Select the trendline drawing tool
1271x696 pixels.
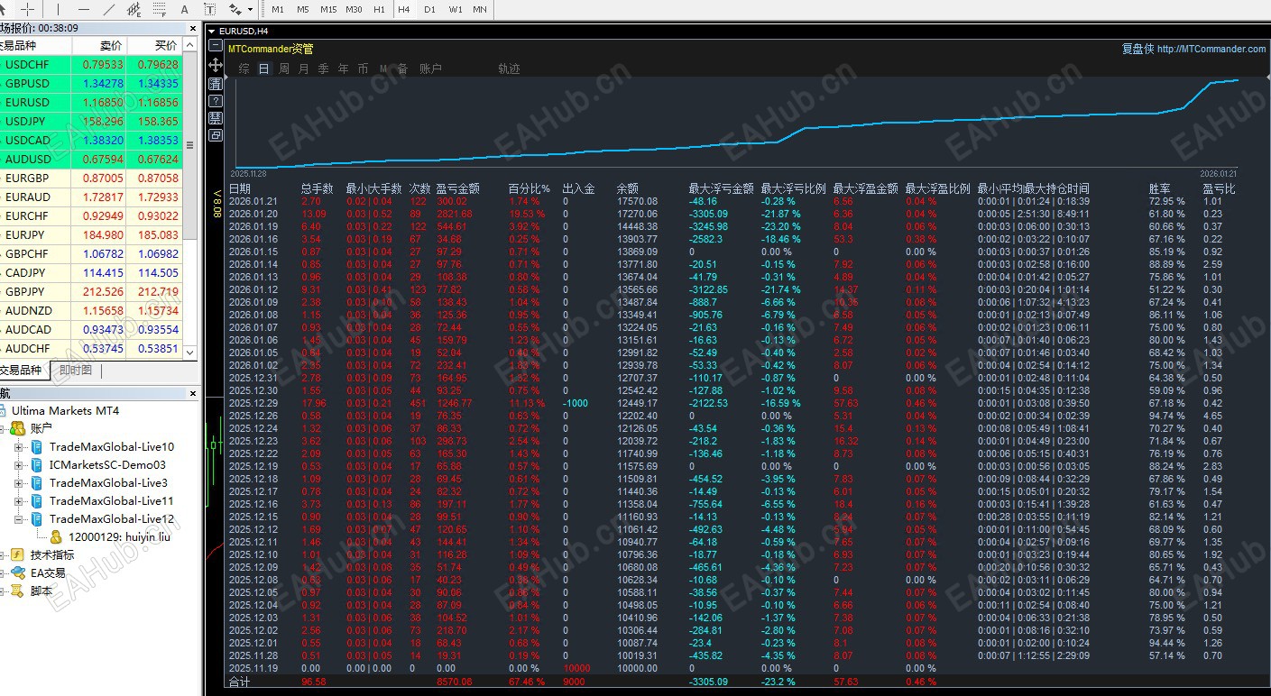(x=109, y=9)
